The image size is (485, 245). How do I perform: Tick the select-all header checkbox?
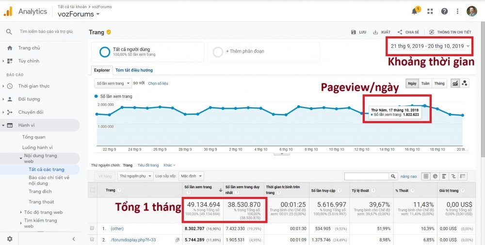click(92, 190)
